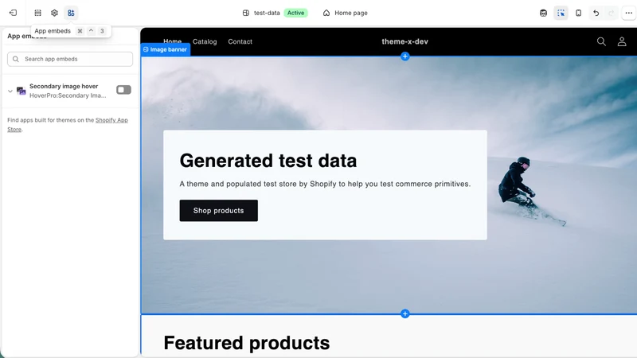The width and height of the screenshot is (637, 358).
Task: Open the Sections panel icon
Action: click(x=37, y=13)
